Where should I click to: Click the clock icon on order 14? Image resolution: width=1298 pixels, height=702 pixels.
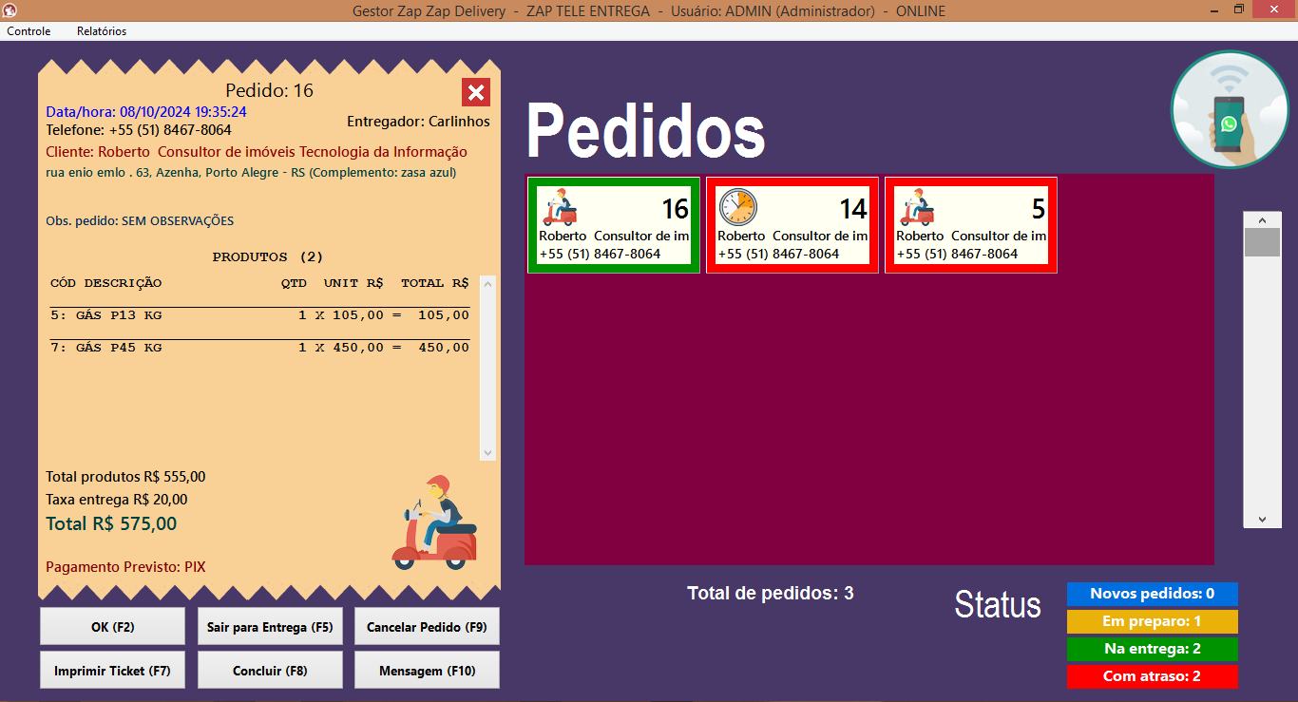[738, 208]
